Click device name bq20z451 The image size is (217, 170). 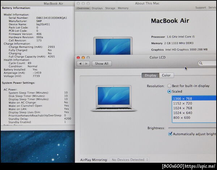(x=43, y=24)
